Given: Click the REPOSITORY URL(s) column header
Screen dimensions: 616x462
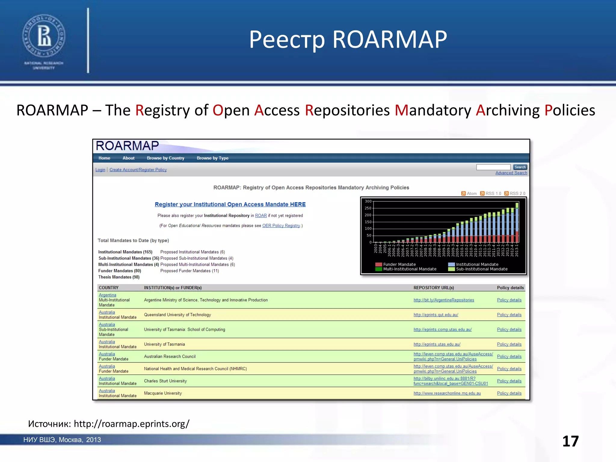Looking at the screenshot, I should coord(434,288).
